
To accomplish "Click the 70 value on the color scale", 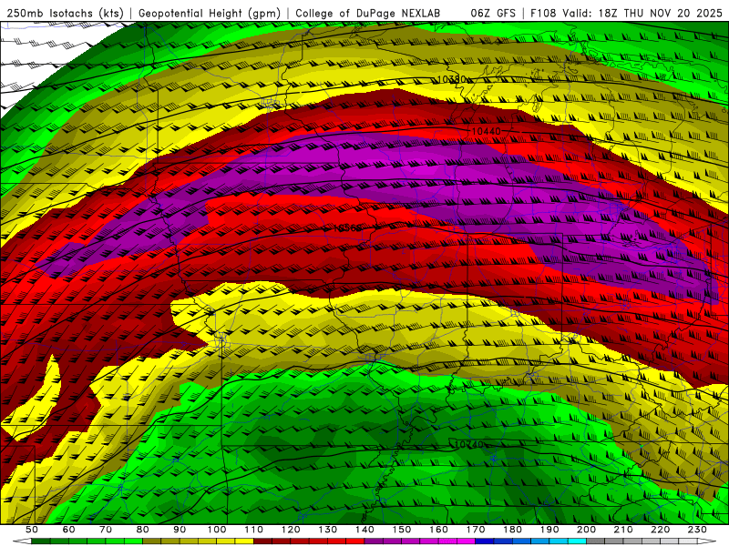I will (x=106, y=530).
